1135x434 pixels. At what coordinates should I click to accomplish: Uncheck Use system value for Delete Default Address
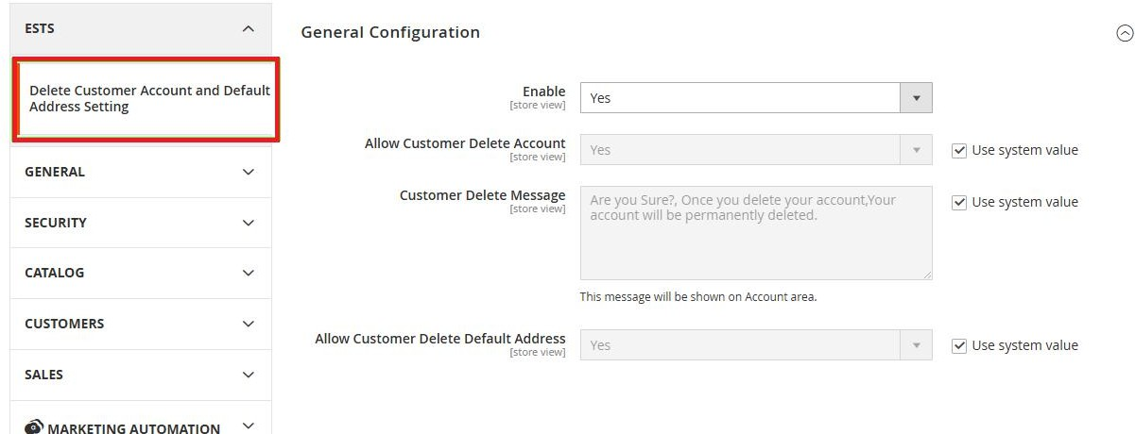pos(959,345)
